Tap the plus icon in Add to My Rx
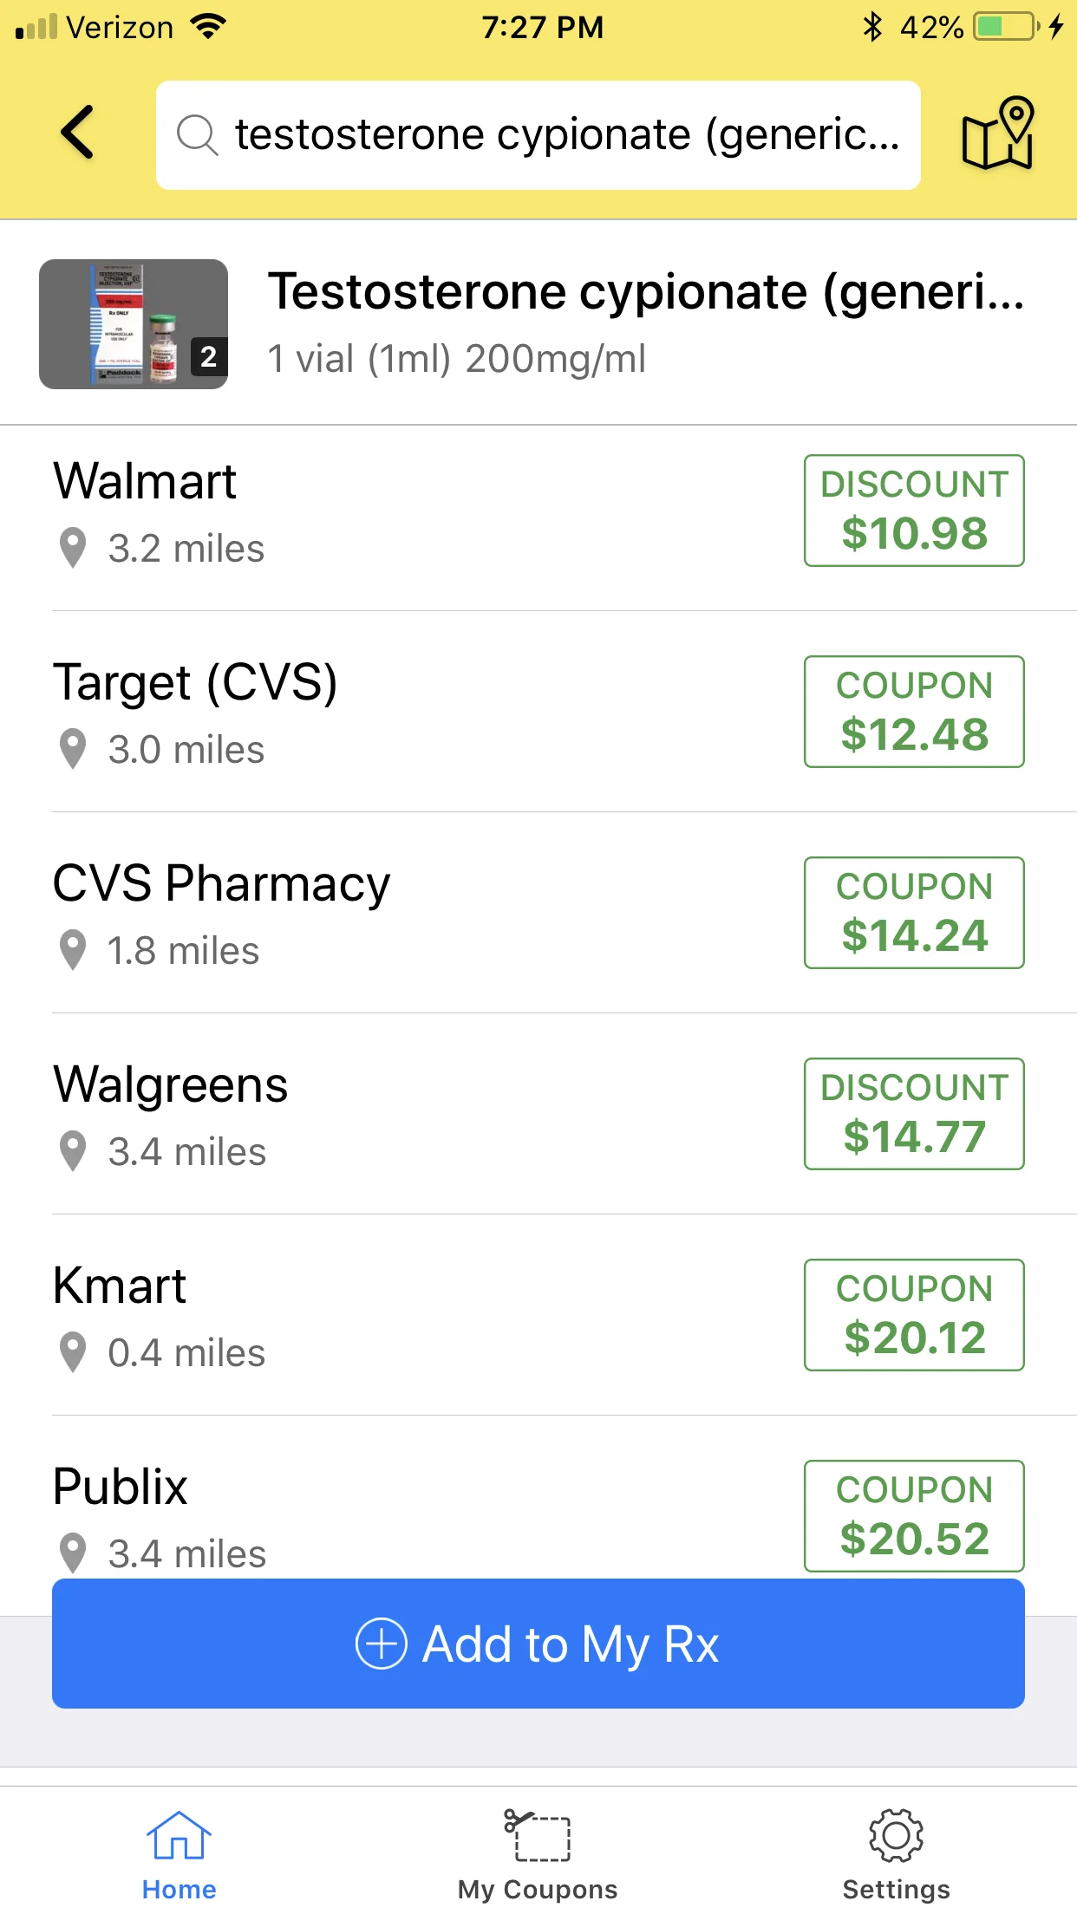Viewport: 1077px width, 1914px height. (x=382, y=1643)
